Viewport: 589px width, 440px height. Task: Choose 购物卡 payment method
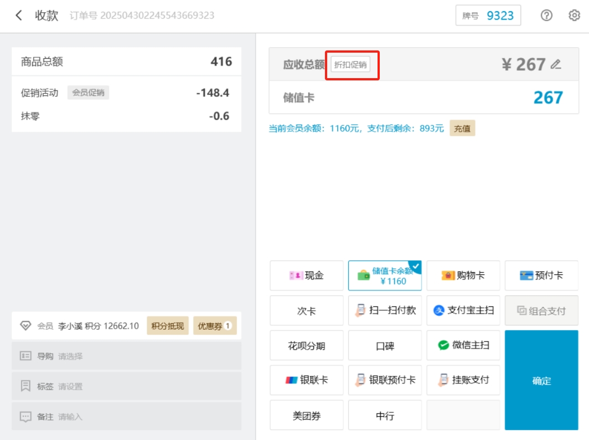pos(463,275)
